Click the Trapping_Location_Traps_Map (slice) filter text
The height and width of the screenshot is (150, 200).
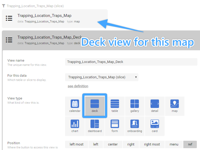coord(35,6)
